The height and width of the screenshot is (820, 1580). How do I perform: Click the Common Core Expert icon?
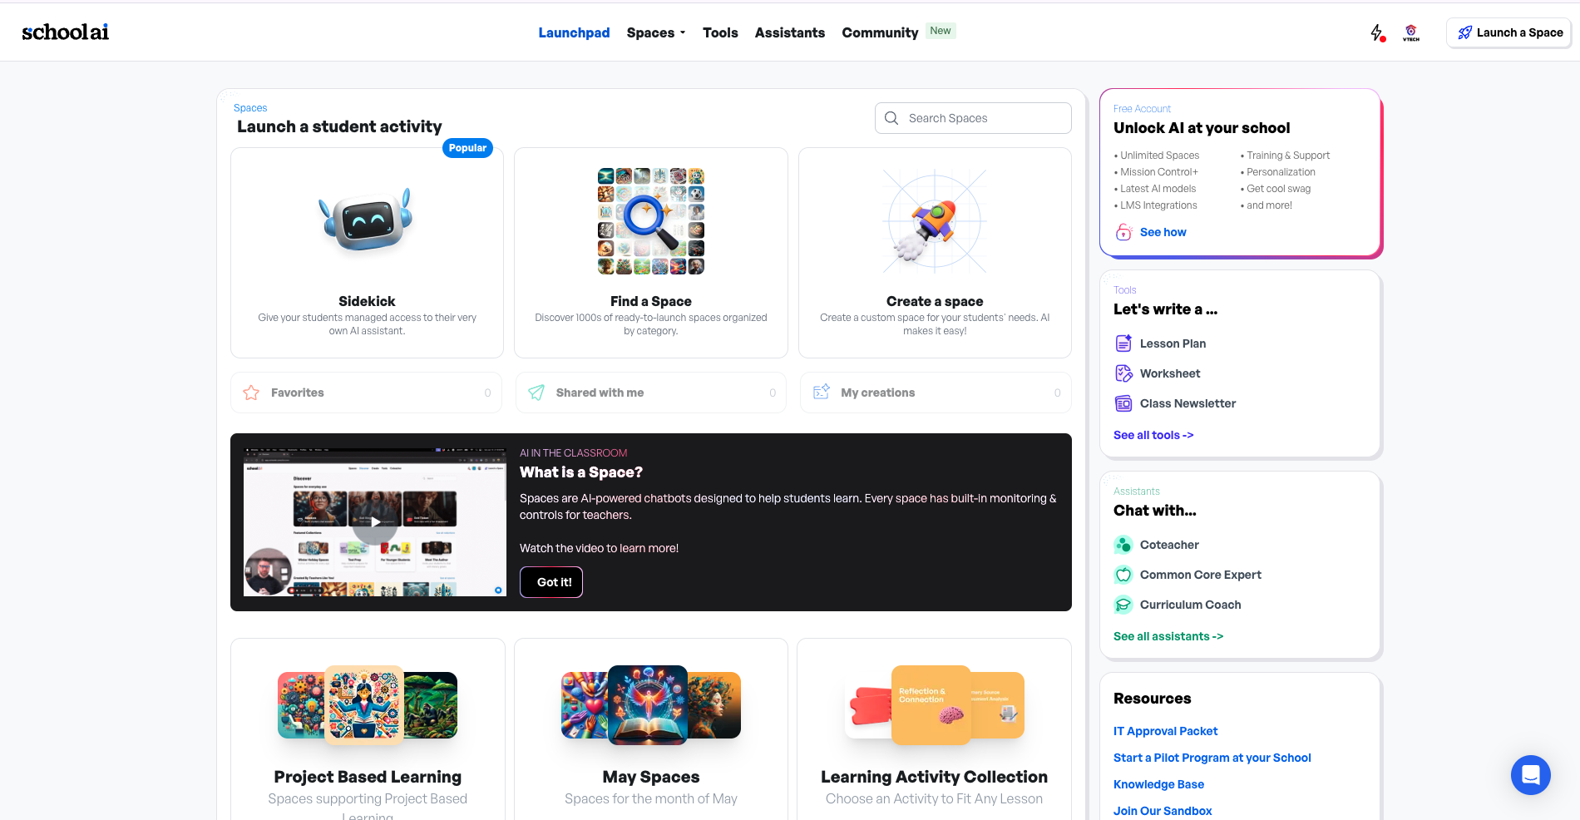[x=1123, y=575]
